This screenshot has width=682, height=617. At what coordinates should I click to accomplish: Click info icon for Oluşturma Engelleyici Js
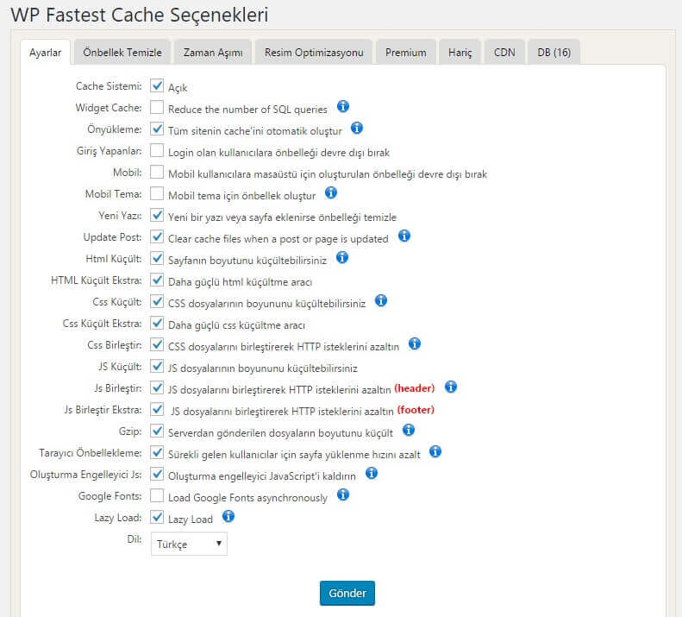372,473
